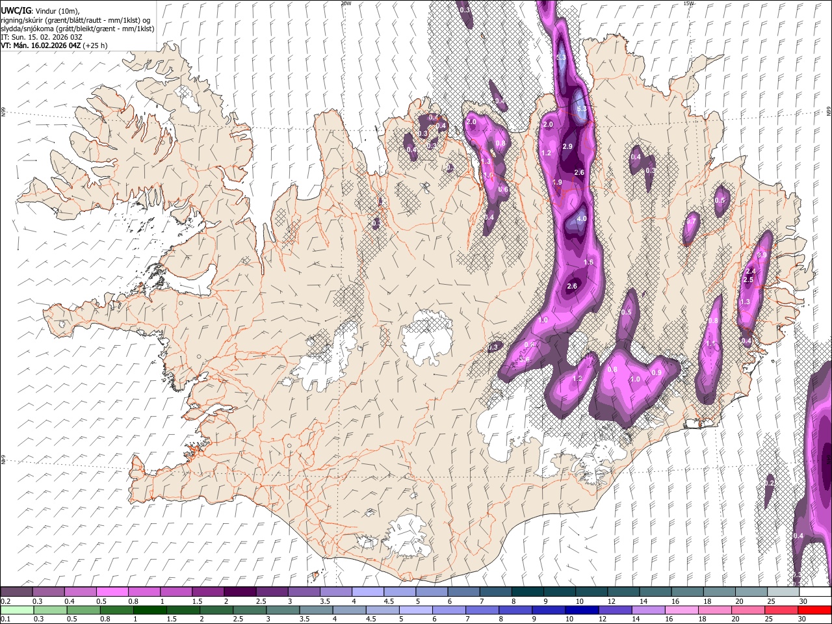The width and height of the screenshot is (832, 624).
Task: Click the 'VT: Mán. 16.02.2026 04Z (+25 h)' valid time
Action: pos(54,45)
